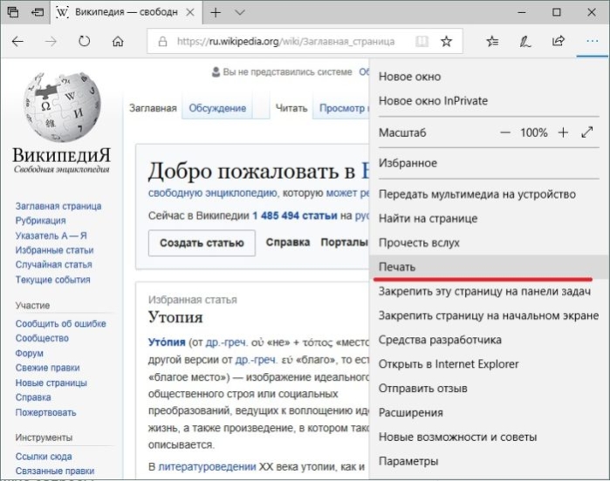Toggle reading view book icon
Image resolution: width=610 pixels, height=481 pixels.
click(422, 41)
